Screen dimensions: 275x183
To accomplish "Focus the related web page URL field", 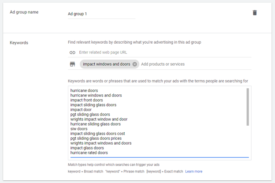I will click(x=165, y=52).
